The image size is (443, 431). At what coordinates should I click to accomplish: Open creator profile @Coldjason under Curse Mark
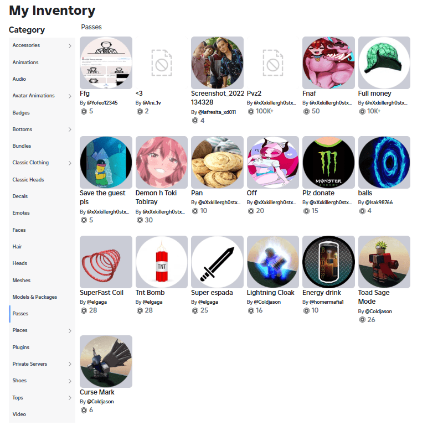pos(100,401)
